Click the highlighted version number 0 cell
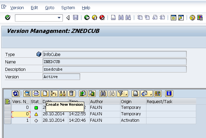The image size is (206, 138). (21, 114)
